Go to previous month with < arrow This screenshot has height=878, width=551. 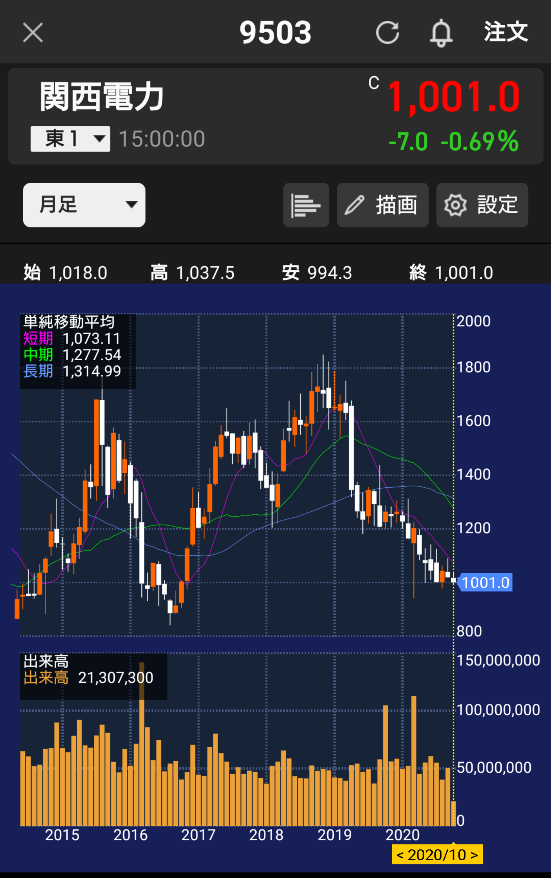coord(400,855)
